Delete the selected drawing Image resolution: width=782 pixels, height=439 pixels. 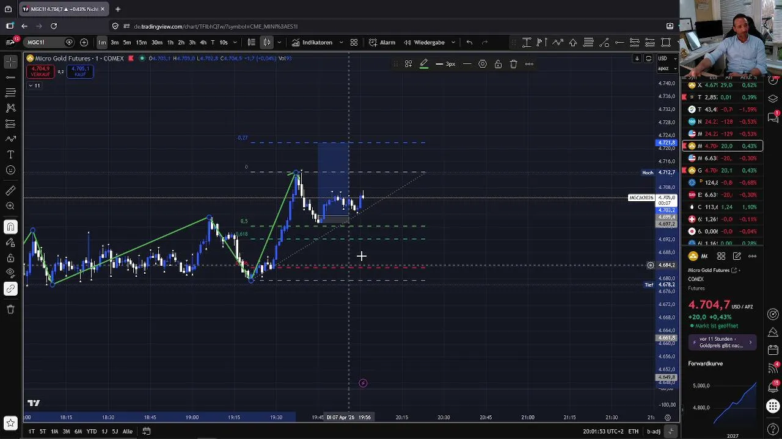(x=513, y=64)
